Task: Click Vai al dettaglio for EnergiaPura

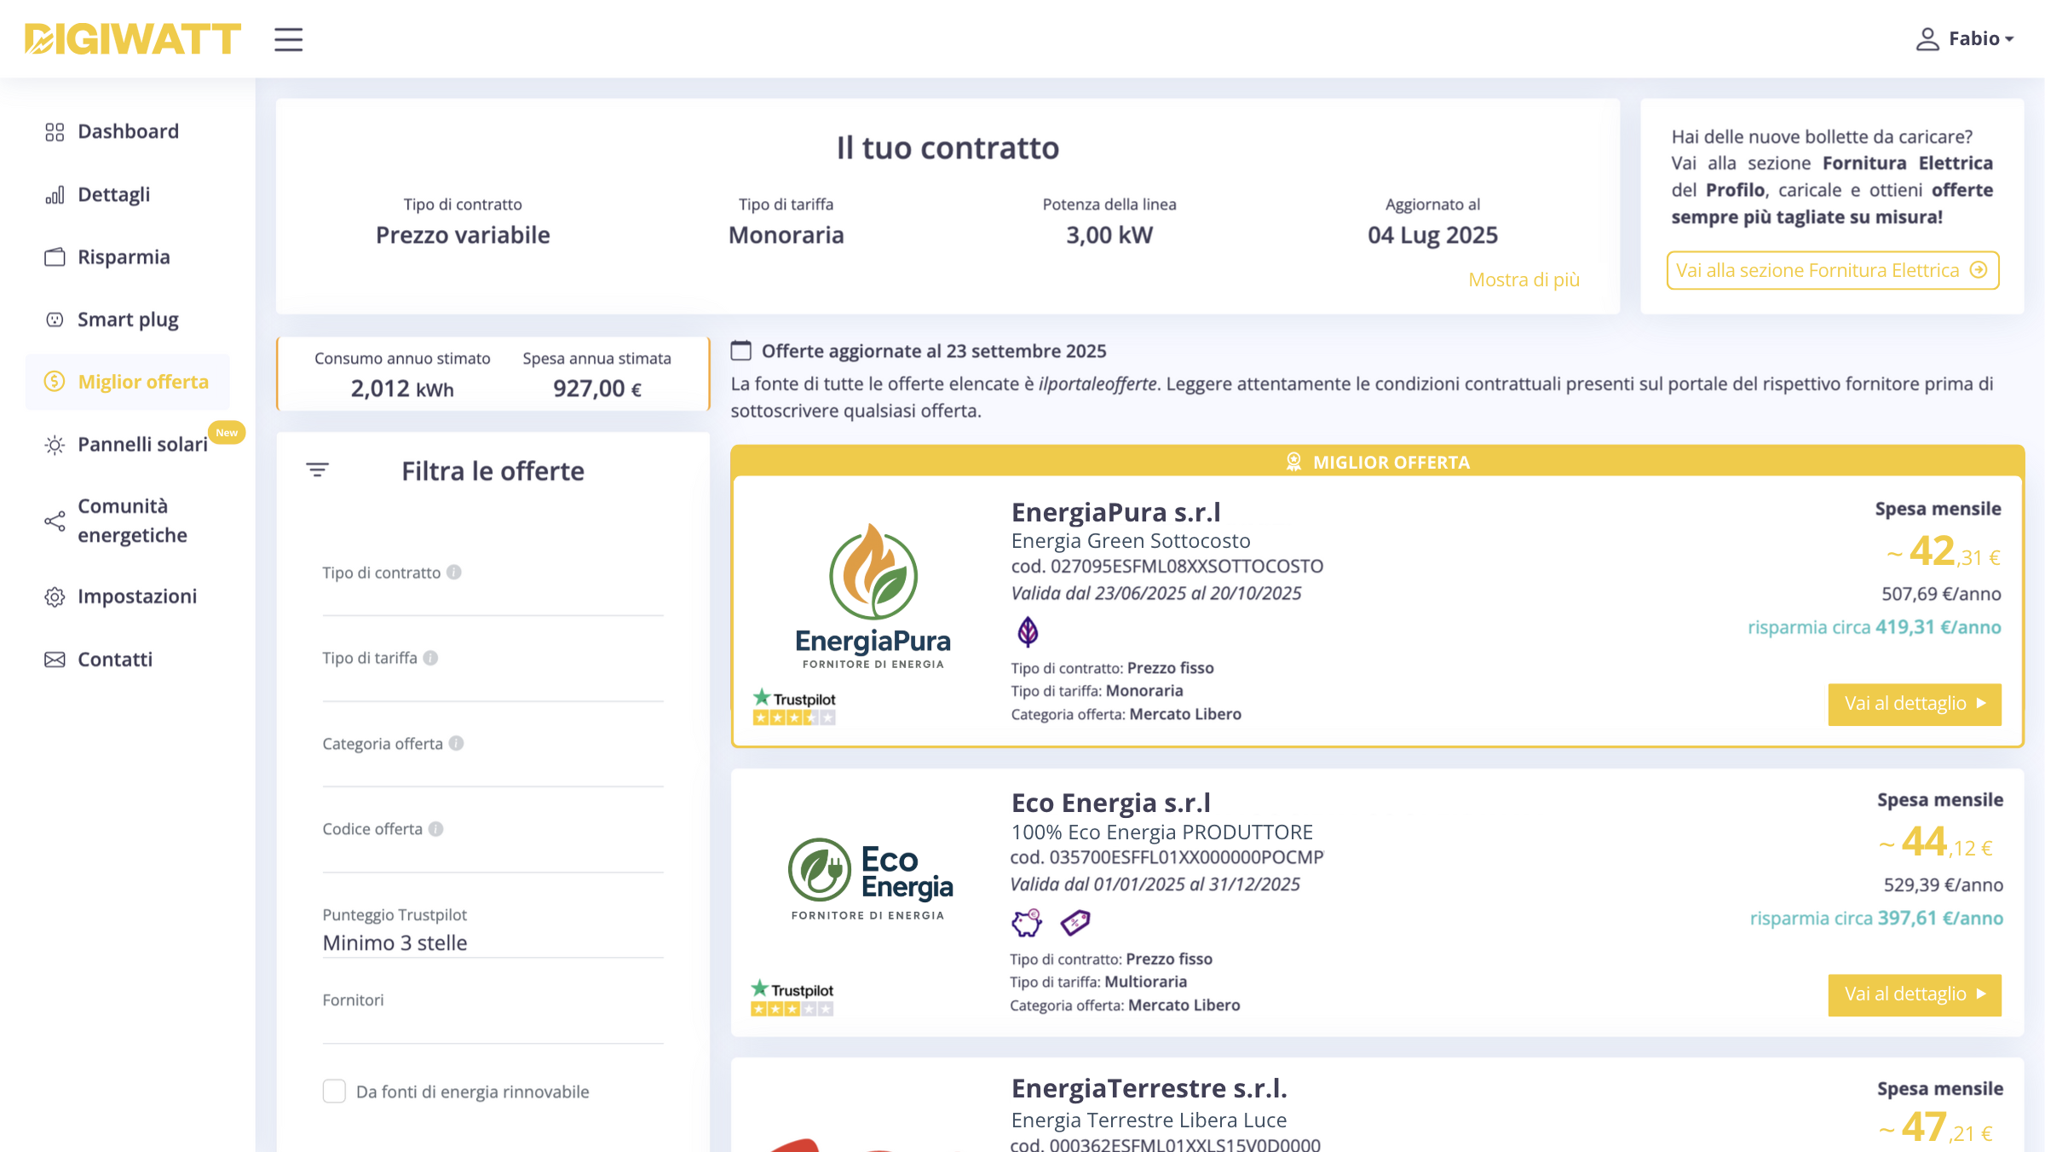Action: click(1914, 704)
